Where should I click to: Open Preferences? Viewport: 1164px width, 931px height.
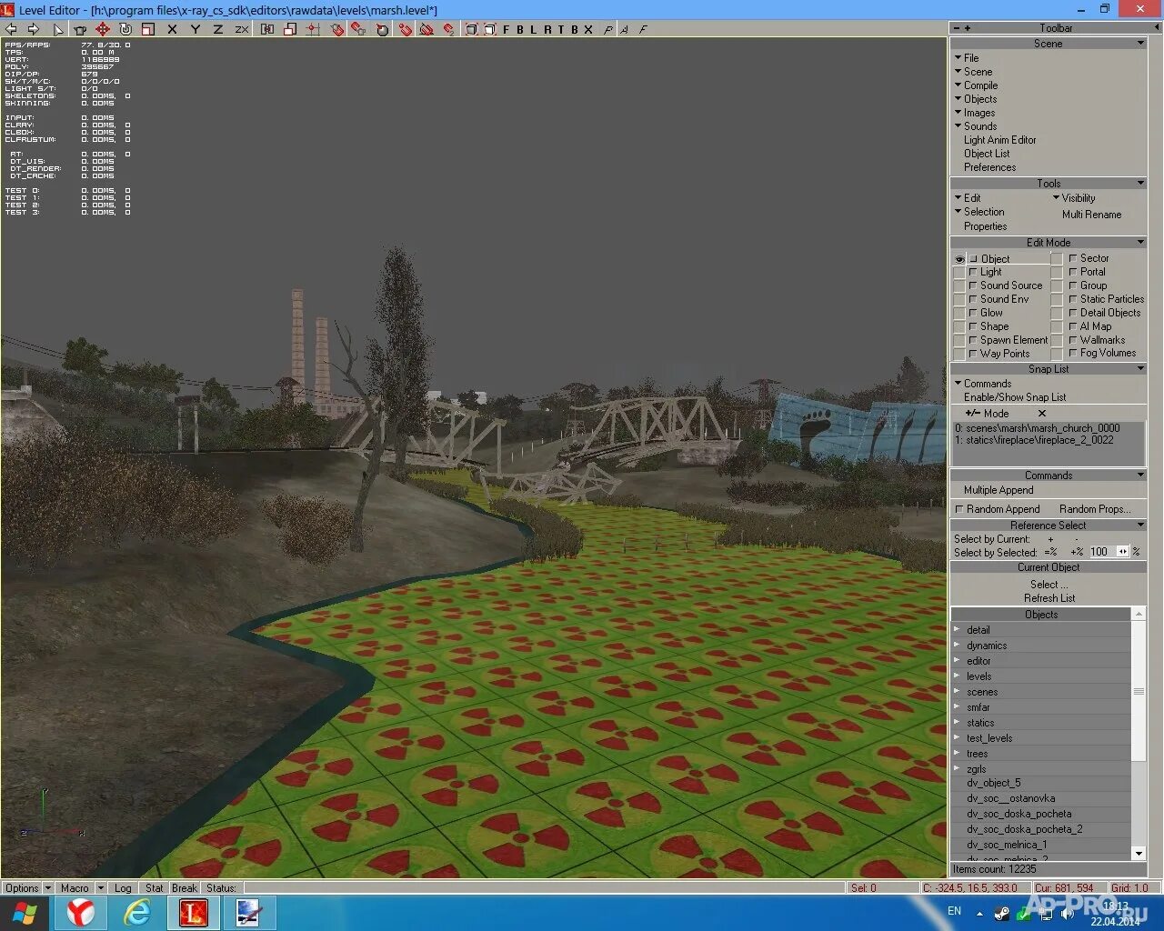(x=990, y=167)
